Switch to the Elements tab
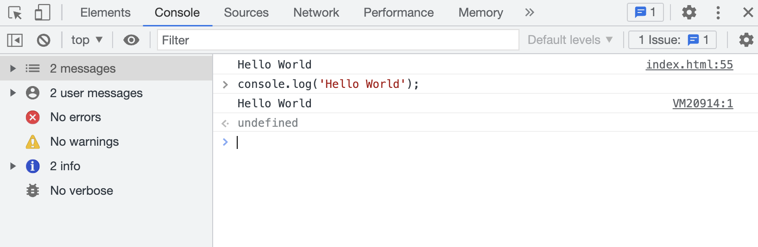 [105, 12]
